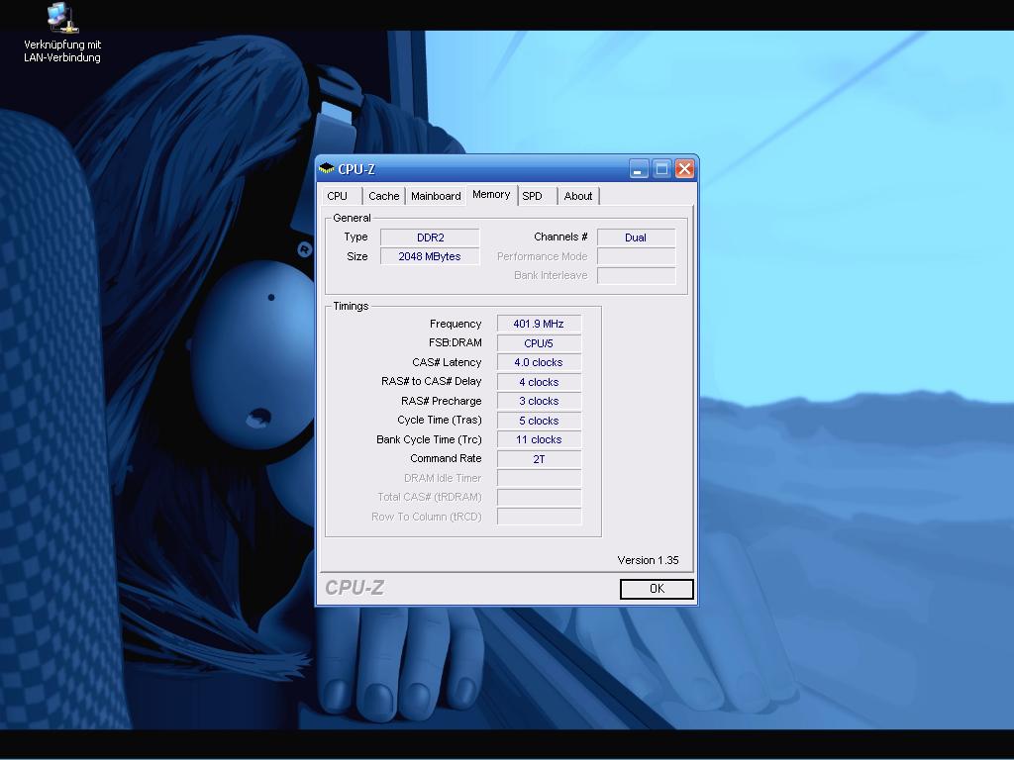The image size is (1014, 760).
Task: Go to the About tab
Action: pyautogui.click(x=577, y=196)
